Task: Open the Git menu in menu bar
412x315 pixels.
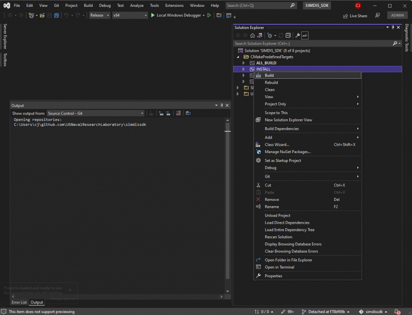Action: [x=56, y=5]
